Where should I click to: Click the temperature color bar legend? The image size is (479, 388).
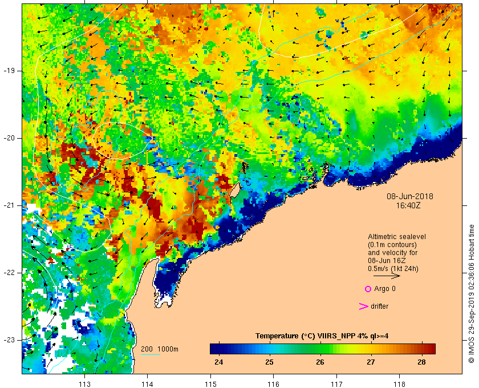tap(323, 349)
